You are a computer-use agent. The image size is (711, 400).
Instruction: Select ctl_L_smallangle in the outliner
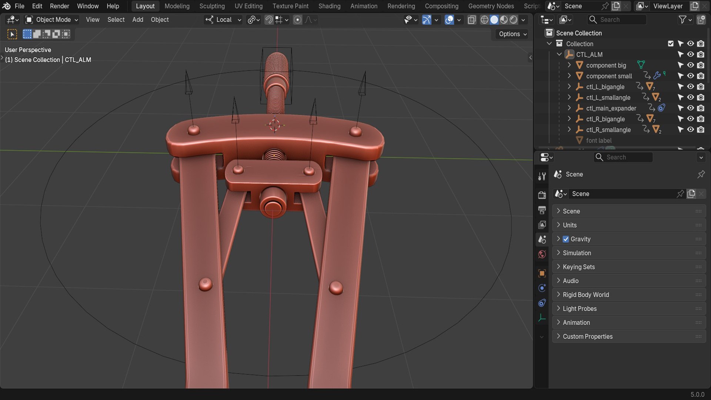[608, 97]
